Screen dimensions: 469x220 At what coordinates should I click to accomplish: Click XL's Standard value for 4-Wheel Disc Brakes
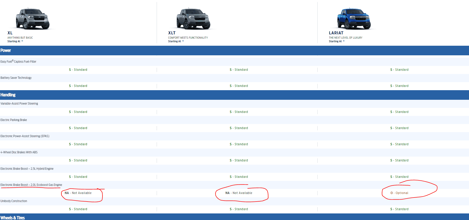(78, 160)
